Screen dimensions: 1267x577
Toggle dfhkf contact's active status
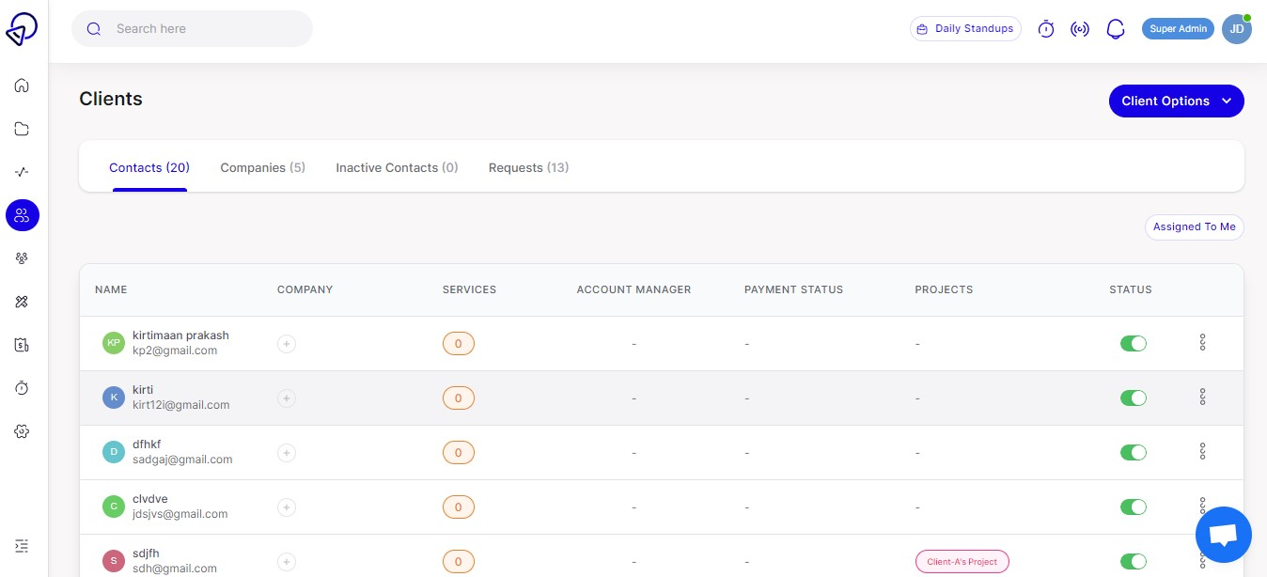click(x=1134, y=452)
